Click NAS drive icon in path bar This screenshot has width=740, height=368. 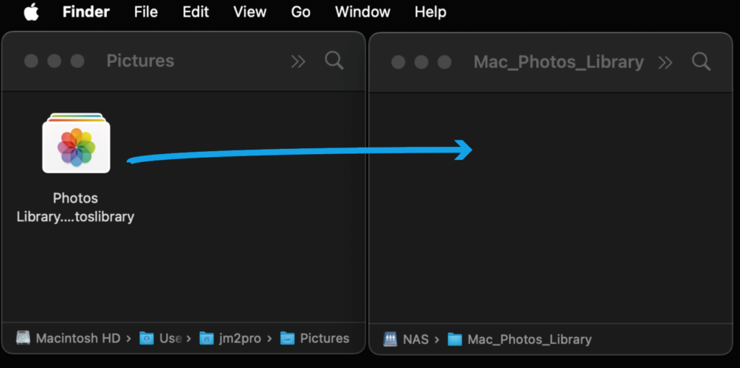[390, 339]
